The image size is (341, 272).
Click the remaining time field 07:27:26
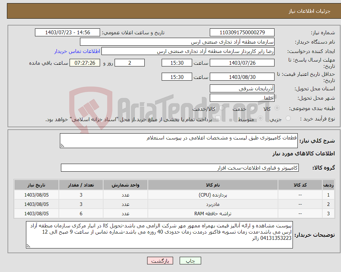click(x=85, y=63)
